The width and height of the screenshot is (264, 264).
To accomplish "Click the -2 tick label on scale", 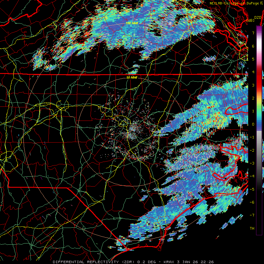I will (x=252, y=150).
